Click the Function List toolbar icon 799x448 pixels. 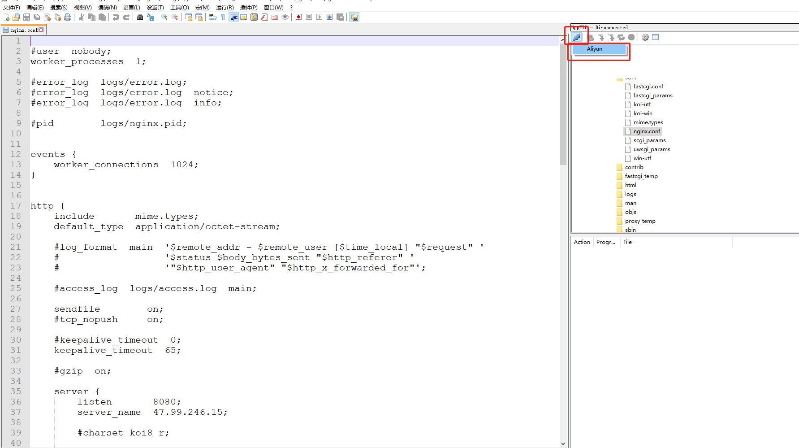tap(264, 17)
